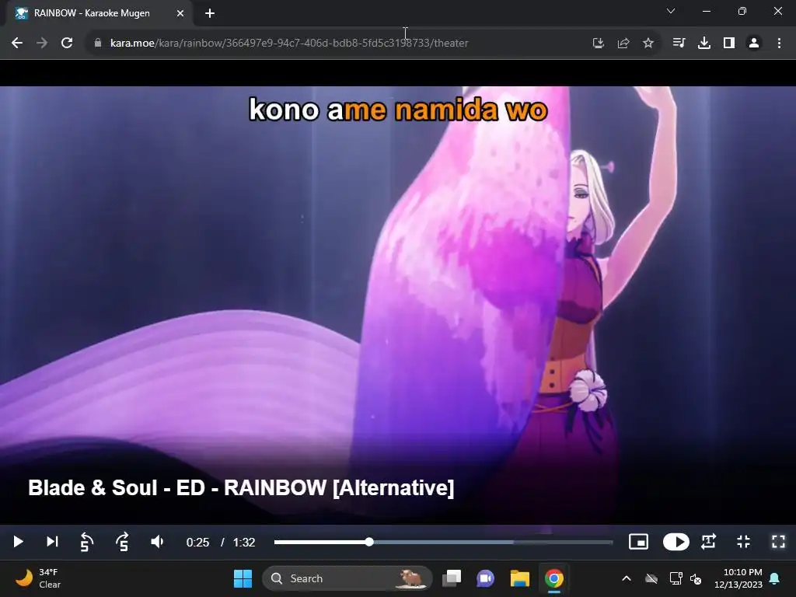
Task: Open the Chrome downloads panel
Action: point(704,44)
